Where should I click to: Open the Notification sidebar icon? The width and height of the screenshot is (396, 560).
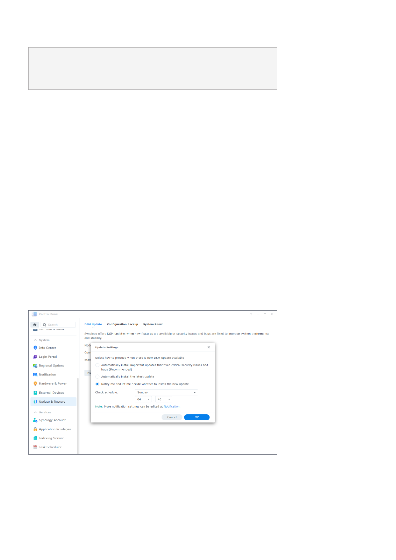[35, 375]
